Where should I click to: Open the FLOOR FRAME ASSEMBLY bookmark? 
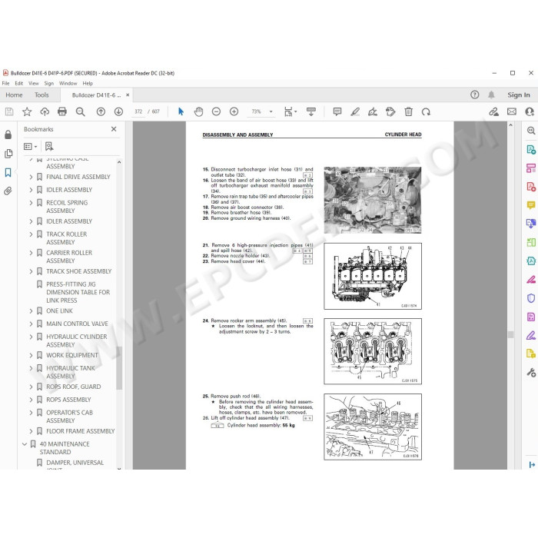pos(81,431)
